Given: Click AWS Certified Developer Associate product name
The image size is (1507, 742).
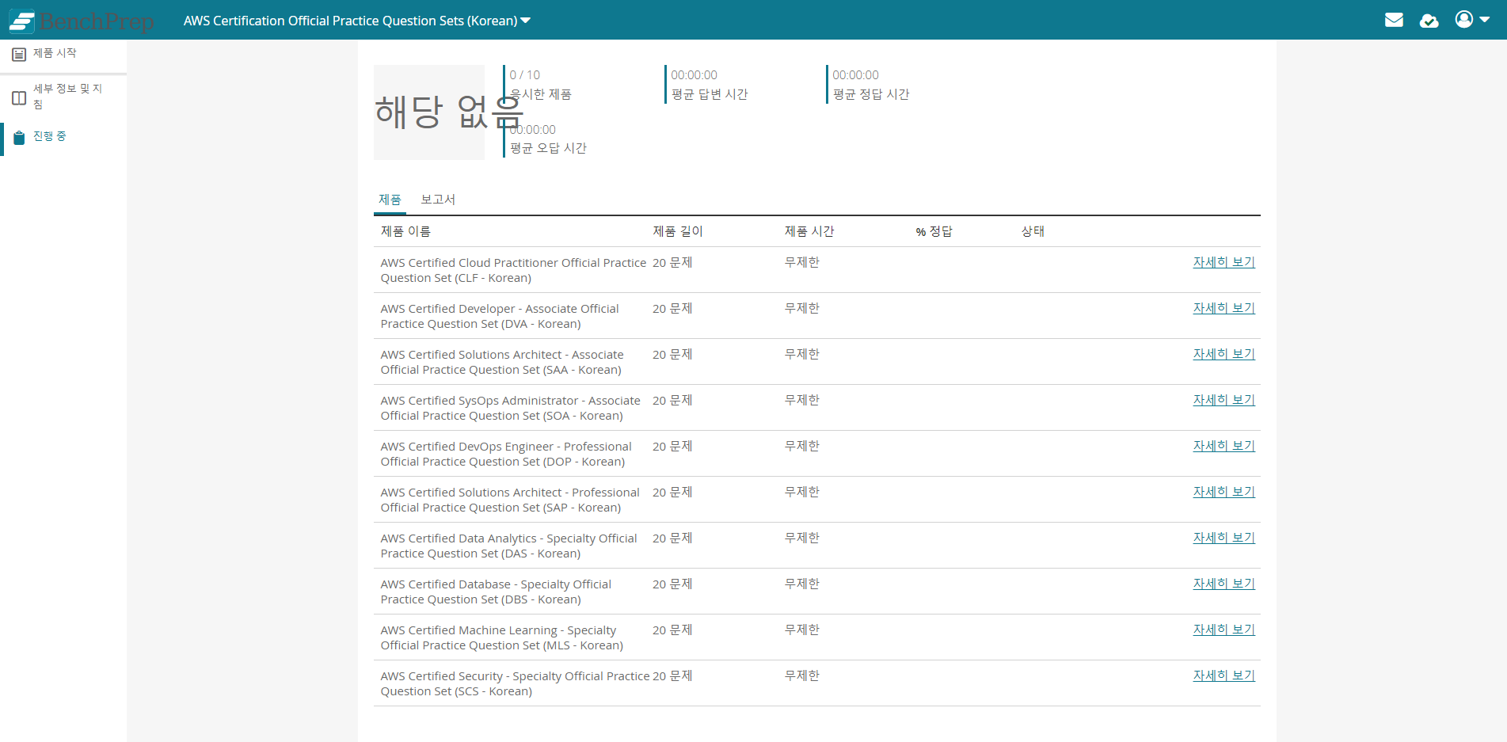Looking at the screenshot, I should tap(500, 316).
